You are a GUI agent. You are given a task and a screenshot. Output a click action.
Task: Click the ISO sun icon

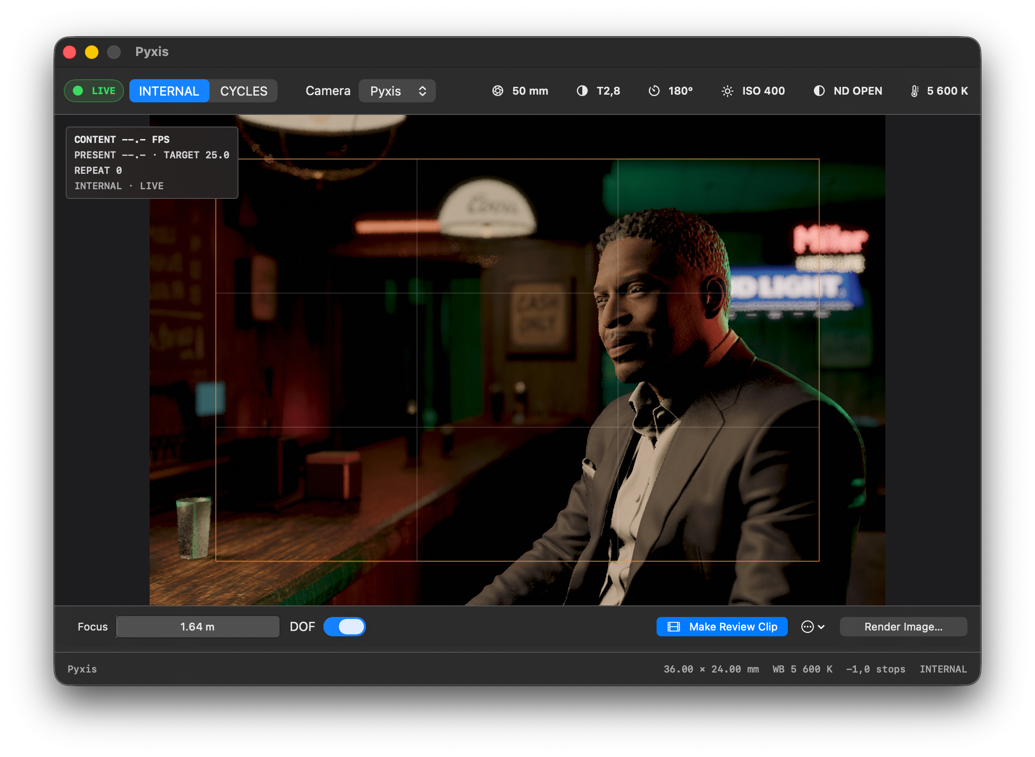pos(727,91)
